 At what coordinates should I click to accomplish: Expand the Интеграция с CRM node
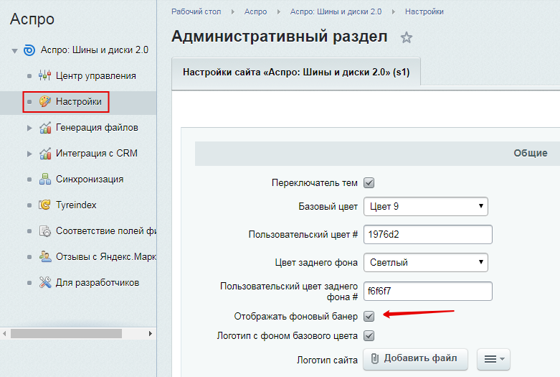(29, 154)
